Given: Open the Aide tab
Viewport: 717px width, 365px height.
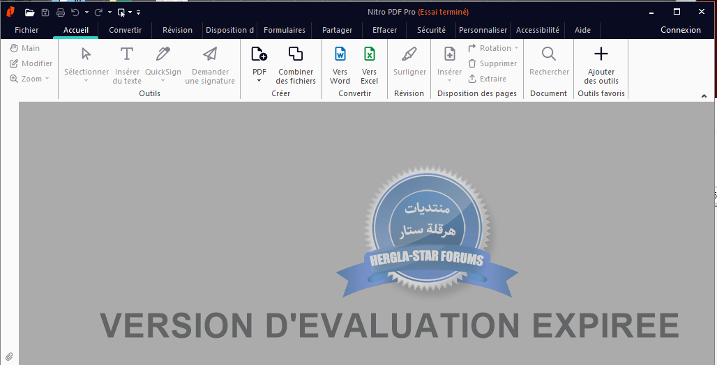Looking at the screenshot, I should (x=582, y=30).
